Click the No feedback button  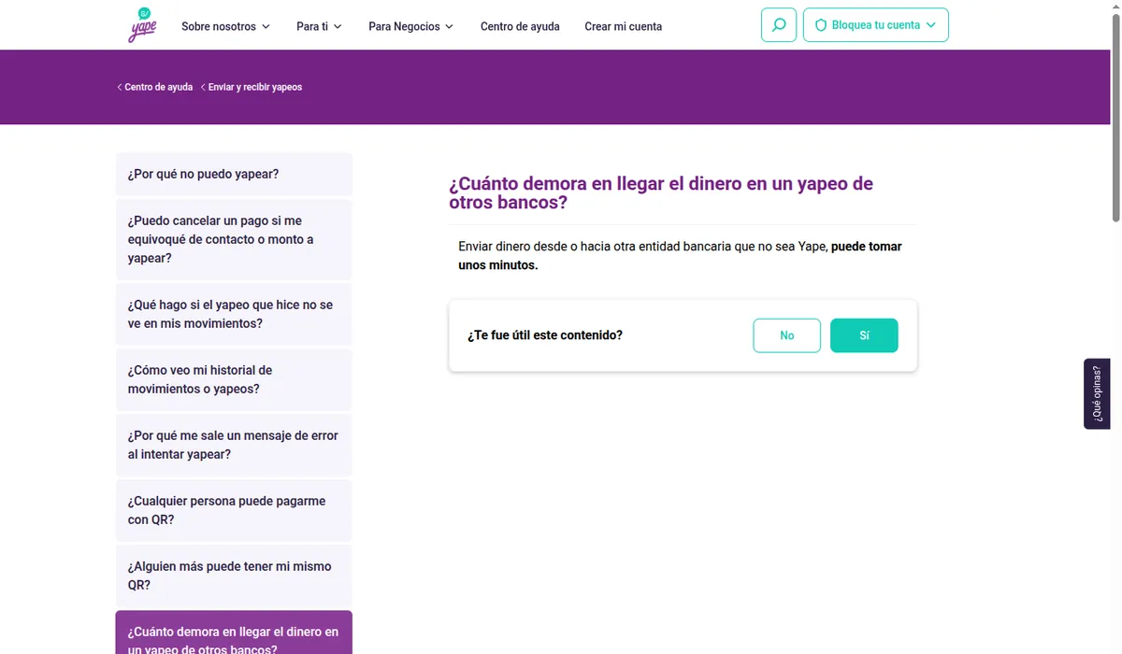(x=786, y=335)
